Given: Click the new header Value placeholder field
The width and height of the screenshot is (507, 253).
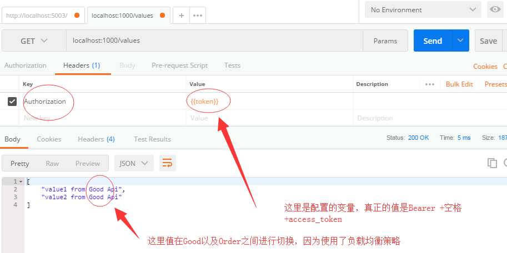Looking at the screenshot, I should point(270,118).
